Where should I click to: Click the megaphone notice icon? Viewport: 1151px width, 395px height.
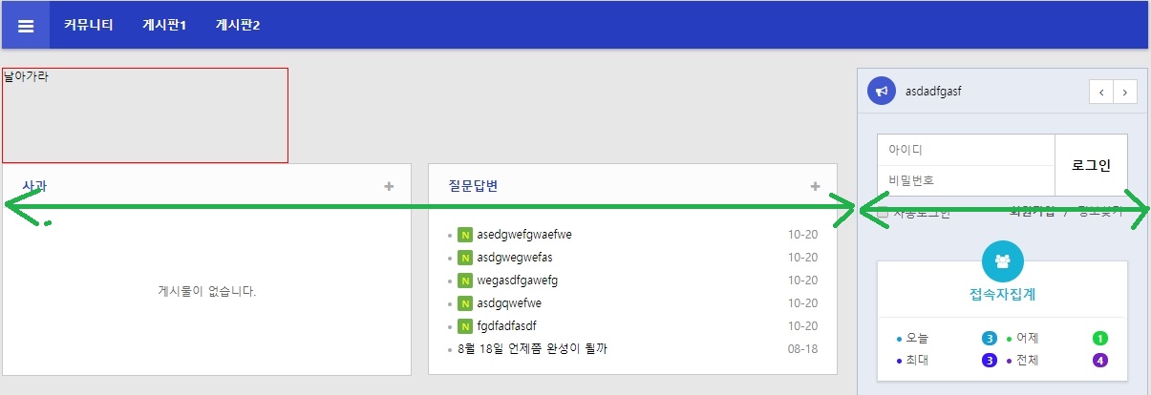point(882,91)
